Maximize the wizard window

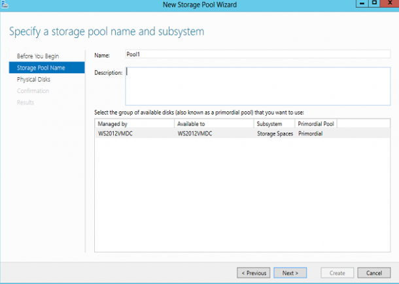pos(374,3)
